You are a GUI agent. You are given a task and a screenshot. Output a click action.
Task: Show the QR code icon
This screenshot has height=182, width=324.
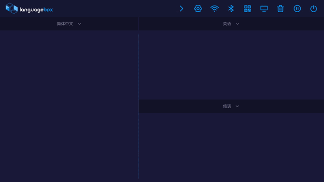tap(248, 9)
